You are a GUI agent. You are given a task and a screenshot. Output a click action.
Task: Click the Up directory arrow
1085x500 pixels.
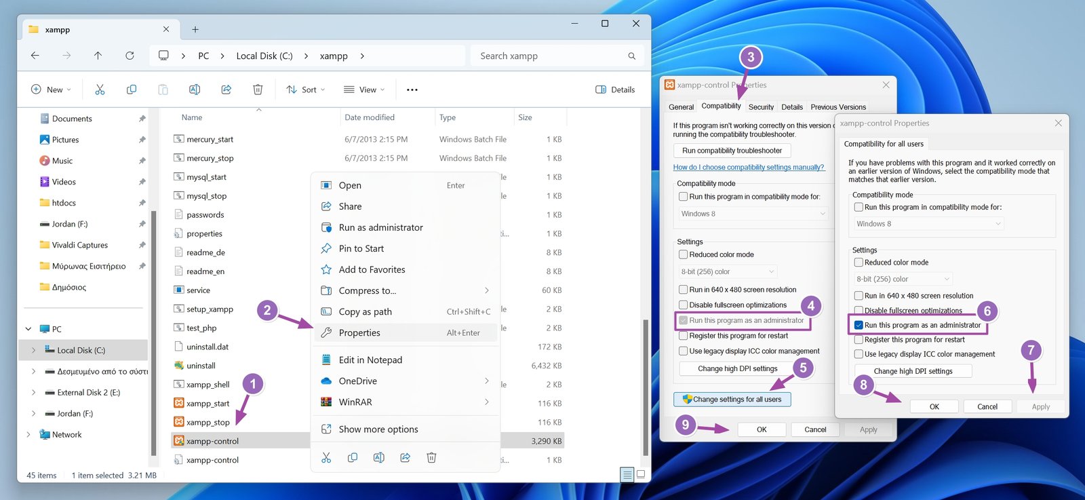(x=98, y=56)
